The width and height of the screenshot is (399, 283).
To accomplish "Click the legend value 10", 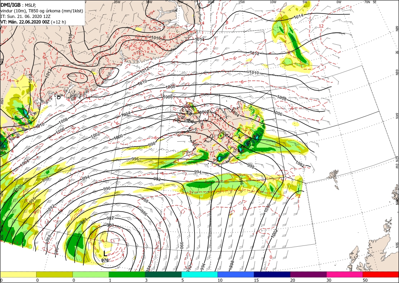I will [220, 280].
